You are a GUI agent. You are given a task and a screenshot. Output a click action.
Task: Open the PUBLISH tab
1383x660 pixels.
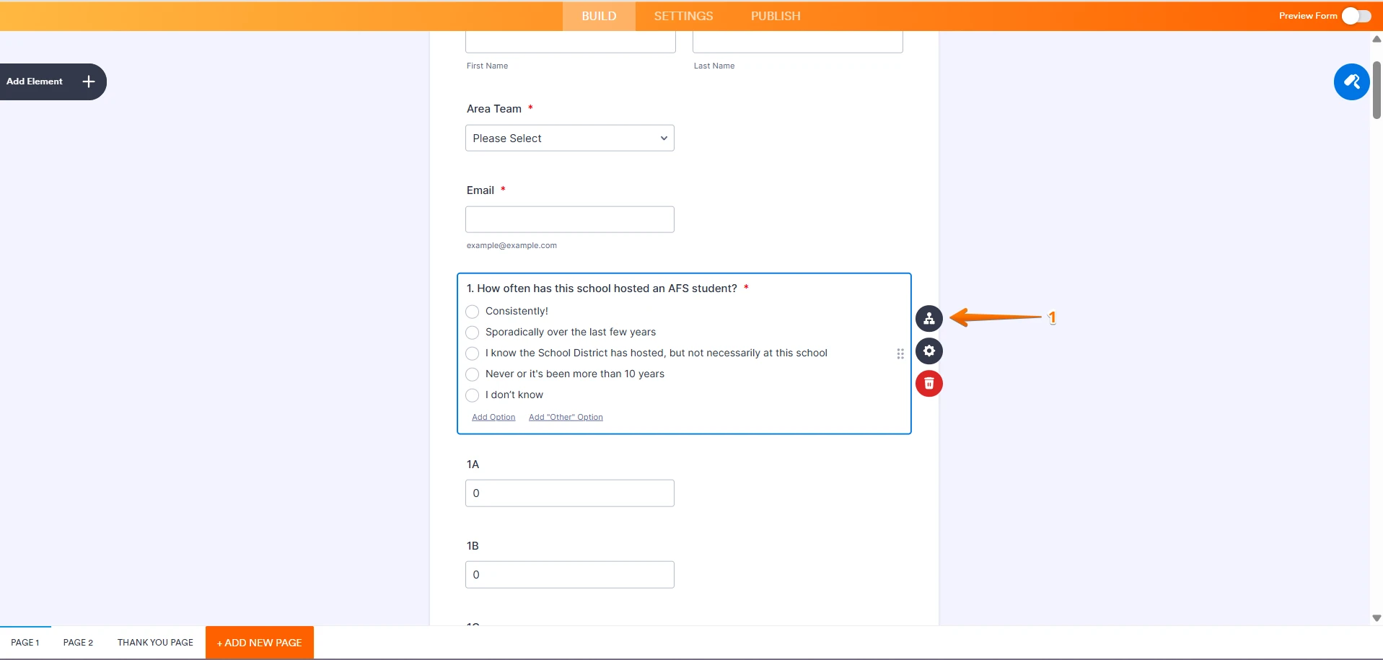coord(774,15)
